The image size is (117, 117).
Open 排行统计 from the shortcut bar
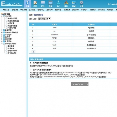coord(84,10)
